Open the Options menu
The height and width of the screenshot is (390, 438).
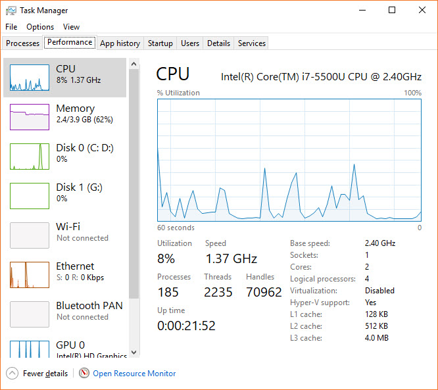click(40, 27)
